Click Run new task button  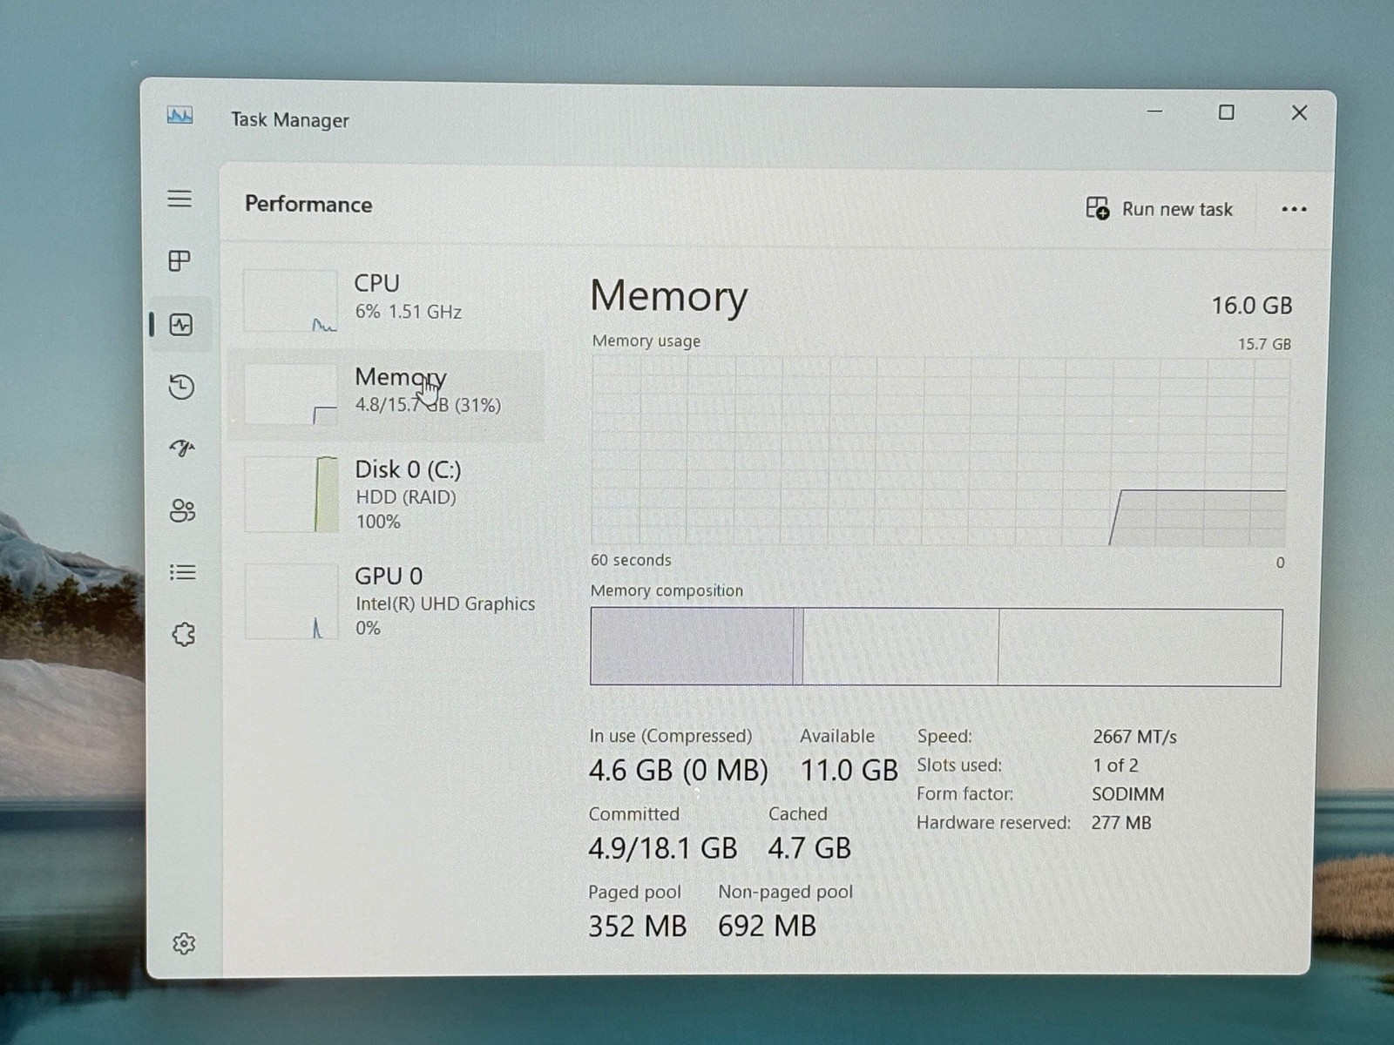1160,209
